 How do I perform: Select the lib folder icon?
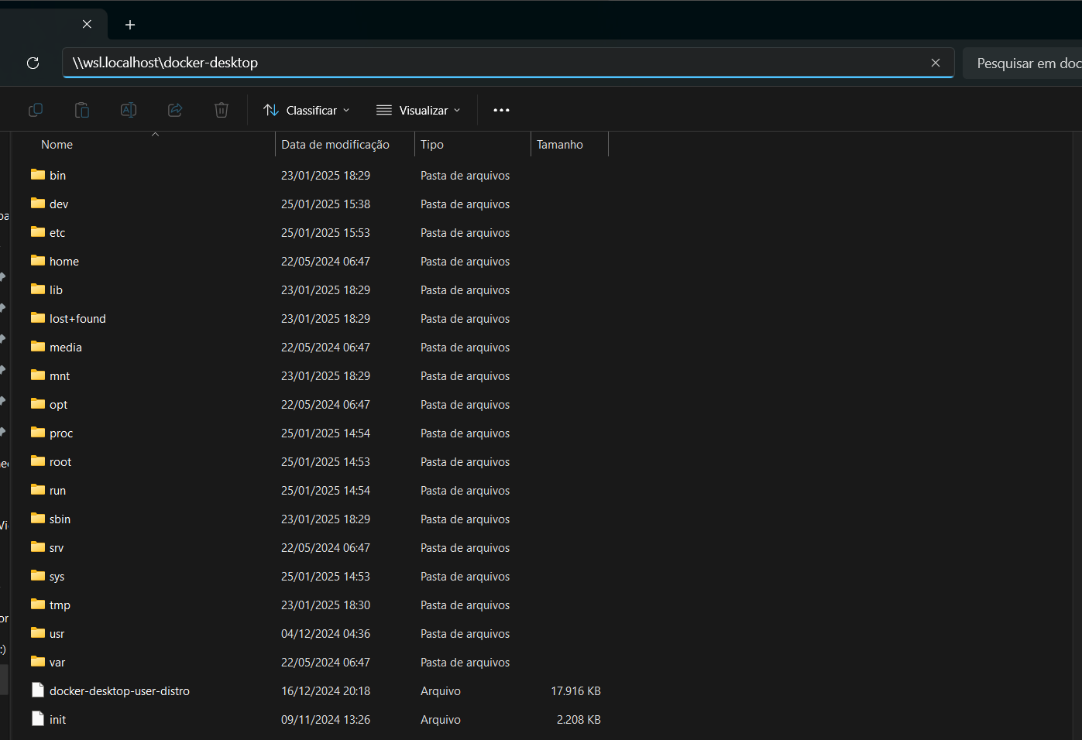[38, 289]
